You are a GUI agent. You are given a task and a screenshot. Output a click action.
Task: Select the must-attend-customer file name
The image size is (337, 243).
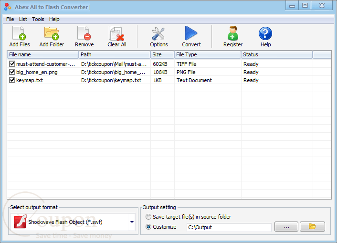pyautogui.click(x=45, y=64)
